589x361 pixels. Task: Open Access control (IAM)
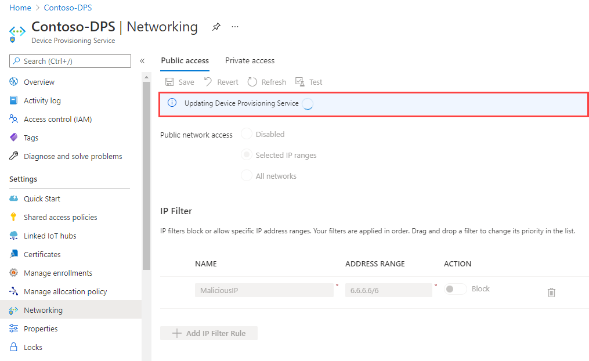coord(58,119)
